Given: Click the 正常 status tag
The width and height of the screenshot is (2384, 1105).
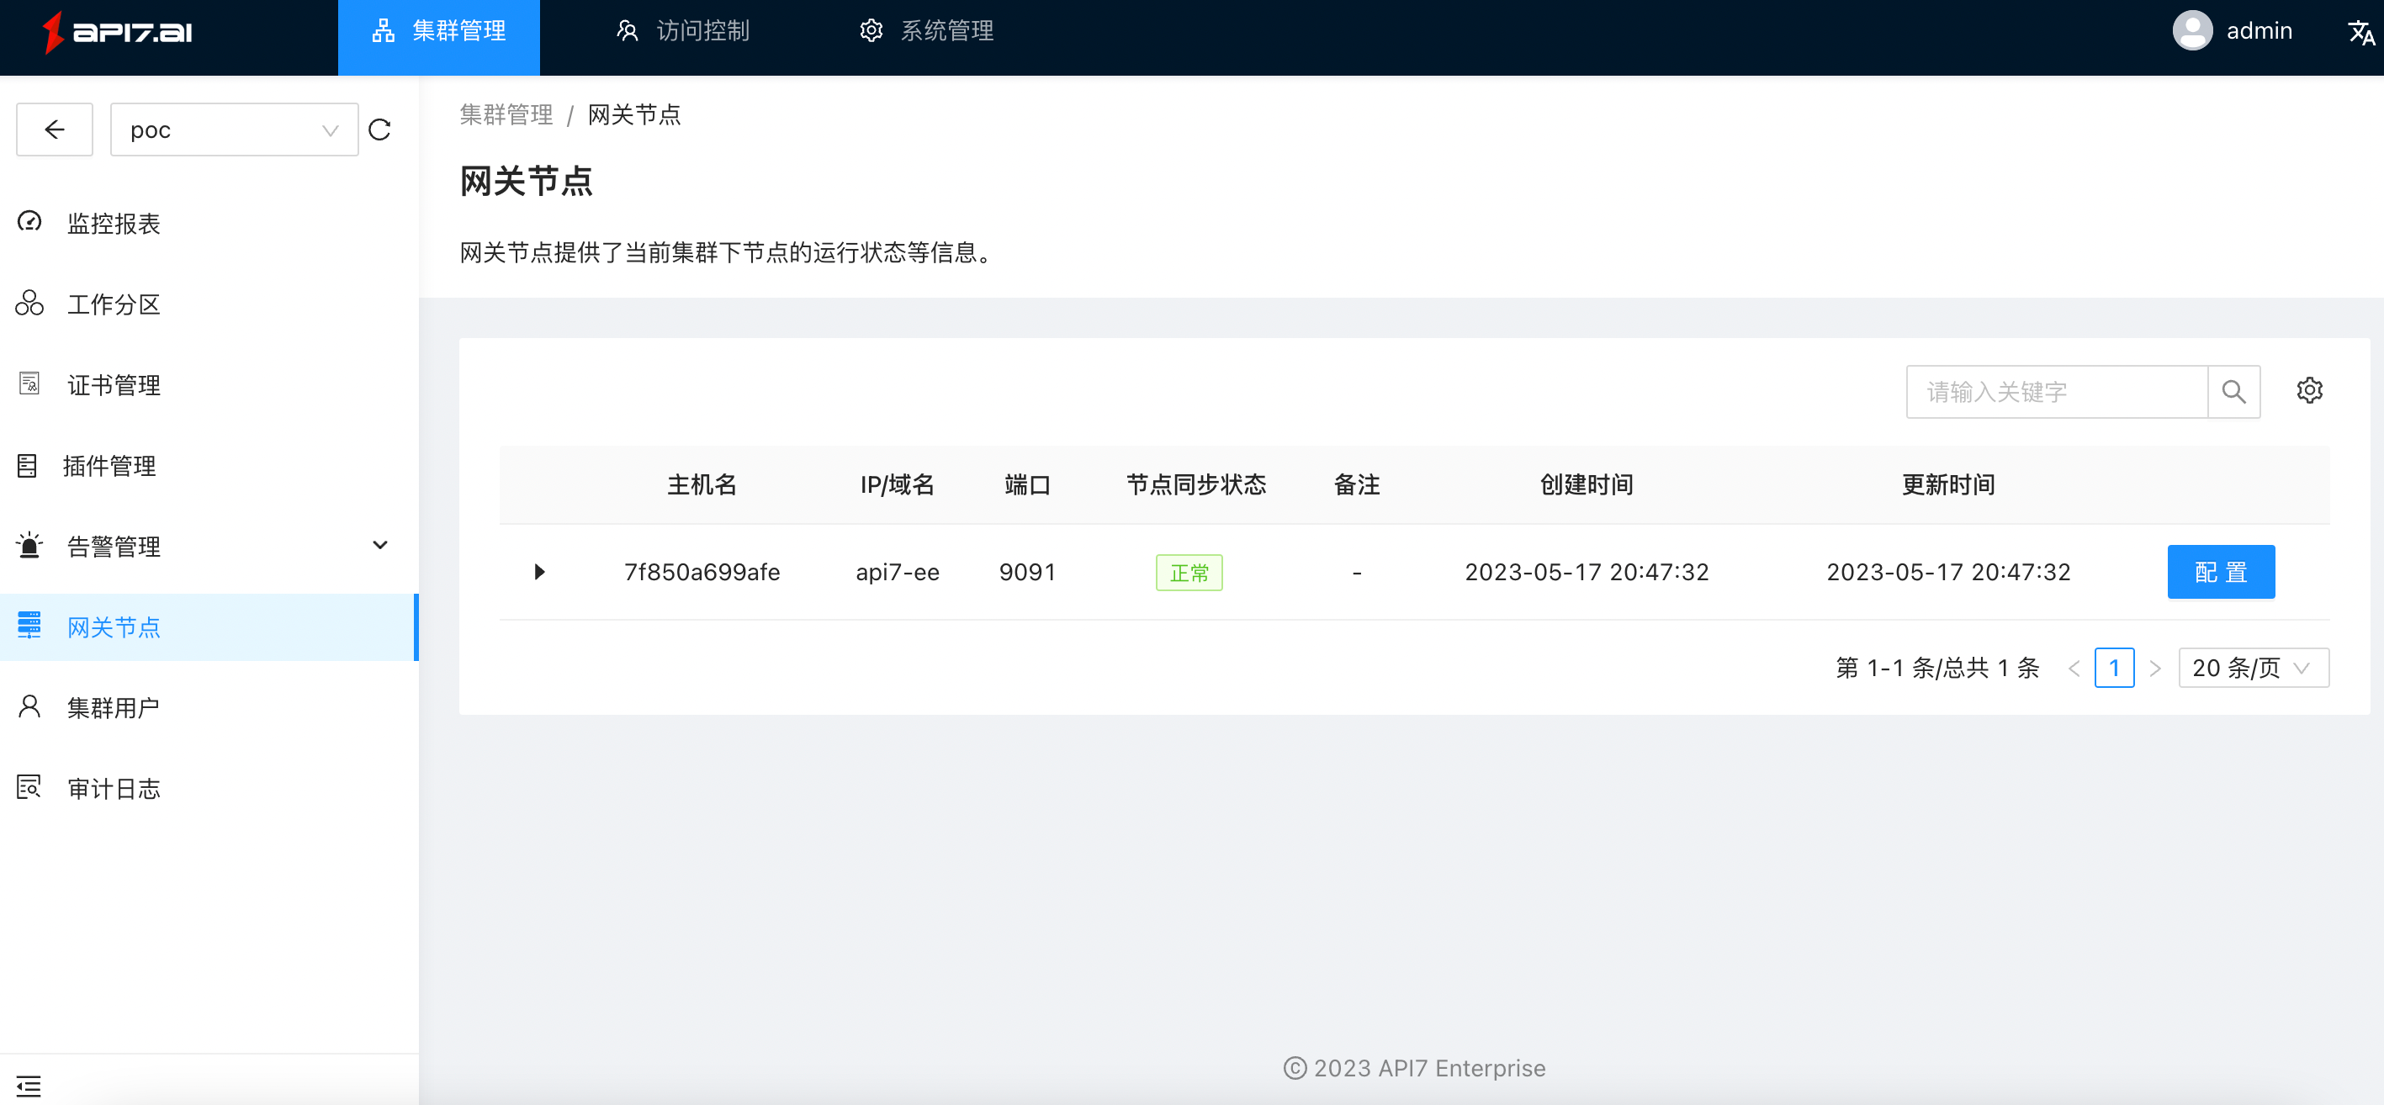Looking at the screenshot, I should coord(1189,573).
